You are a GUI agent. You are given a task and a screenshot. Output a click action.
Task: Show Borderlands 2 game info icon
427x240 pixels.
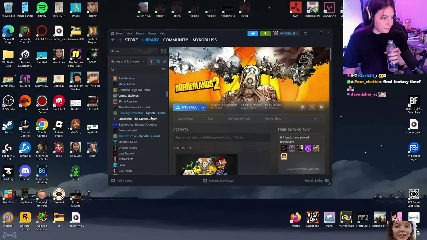point(312,107)
